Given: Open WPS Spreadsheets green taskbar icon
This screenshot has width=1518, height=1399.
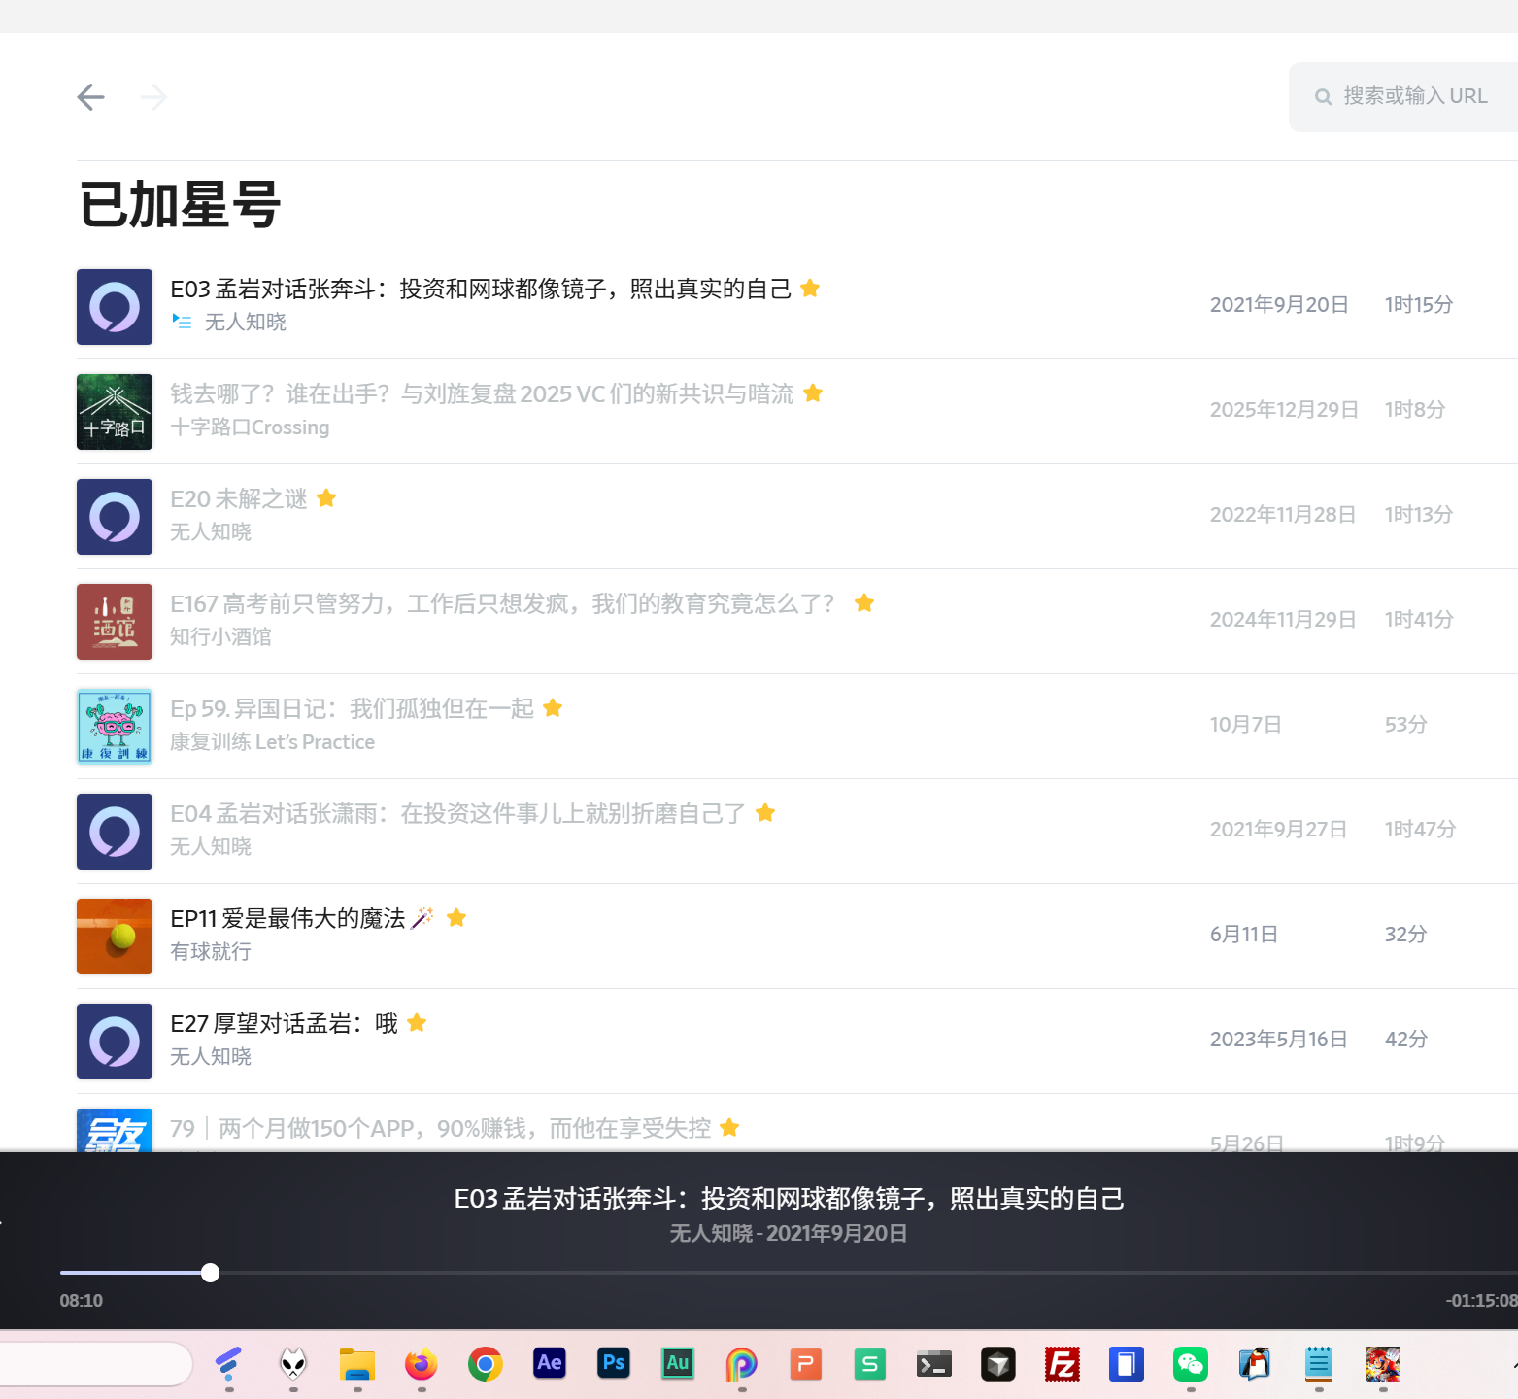Looking at the screenshot, I should 870,1364.
